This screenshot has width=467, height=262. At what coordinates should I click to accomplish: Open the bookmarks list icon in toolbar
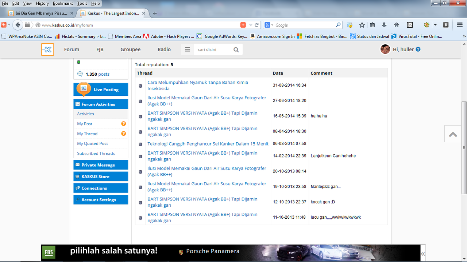(x=372, y=25)
